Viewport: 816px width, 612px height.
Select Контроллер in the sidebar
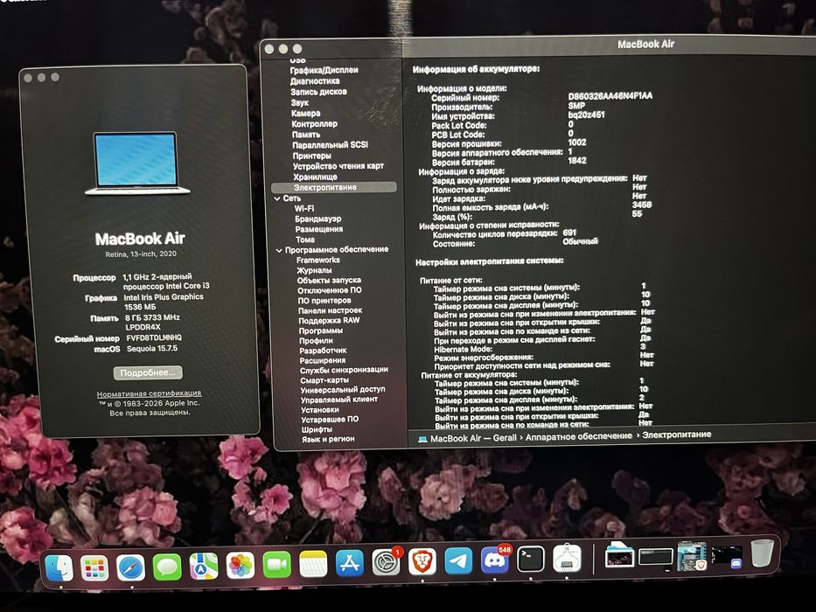point(315,124)
